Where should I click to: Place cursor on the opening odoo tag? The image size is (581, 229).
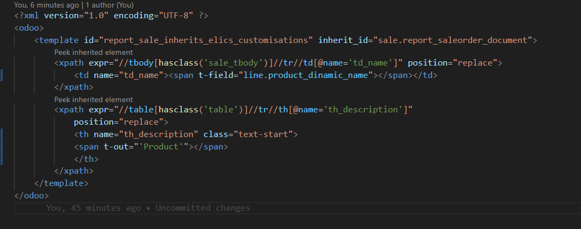[x=29, y=28]
